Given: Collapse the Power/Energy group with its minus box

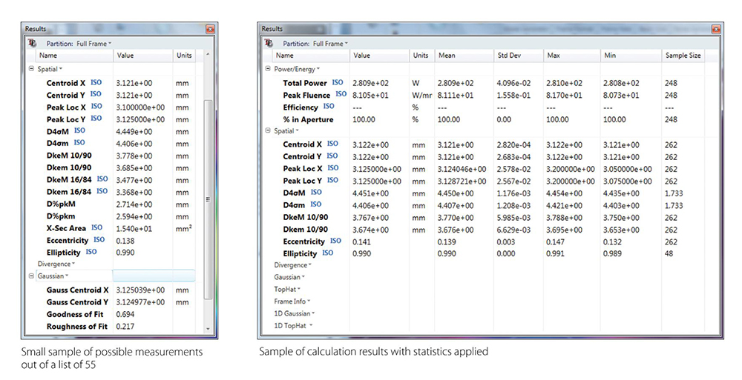Looking at the screenshot, I should click(x=268, y=69).
